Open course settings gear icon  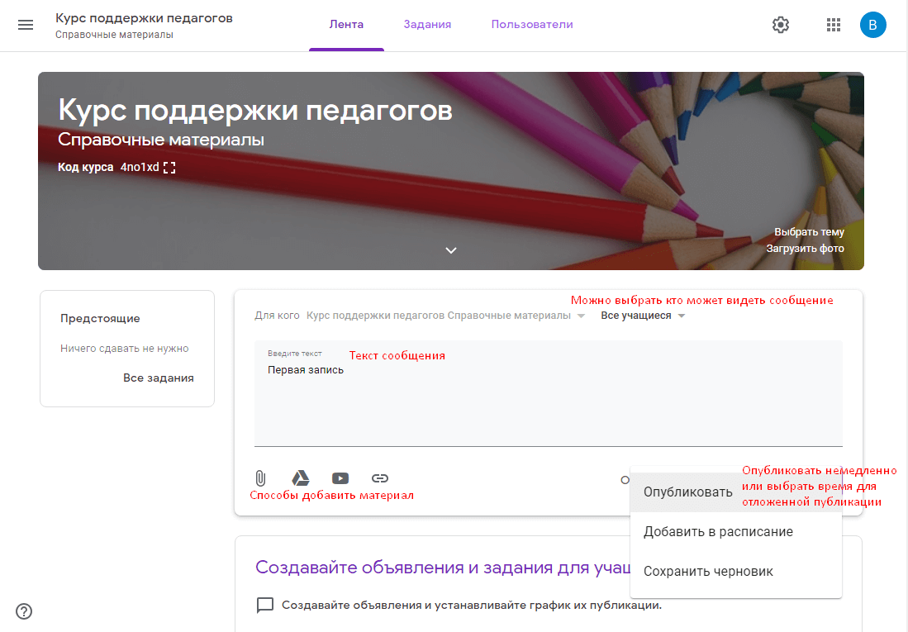coord(781,25)
